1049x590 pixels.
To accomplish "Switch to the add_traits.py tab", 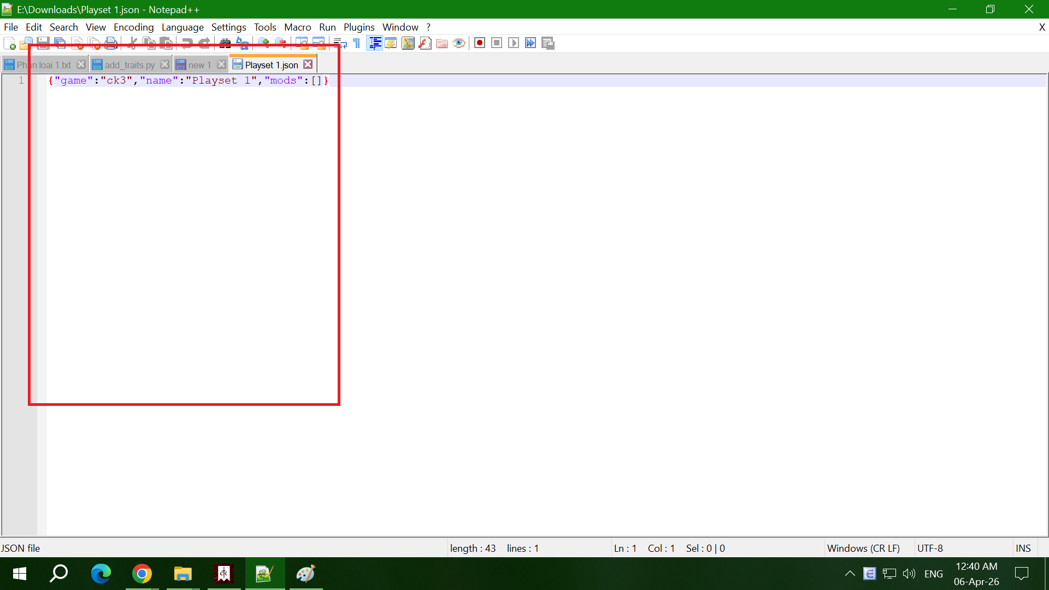I will (130, 65).
